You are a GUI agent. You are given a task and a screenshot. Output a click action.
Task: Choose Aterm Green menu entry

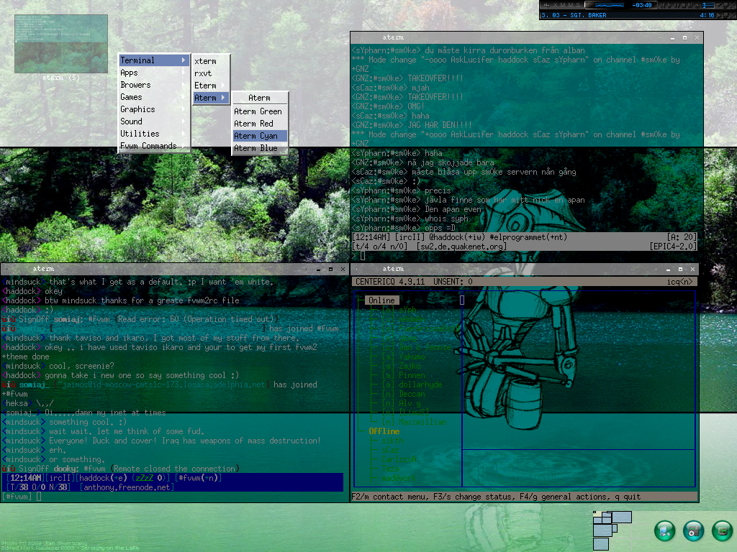click(x=259, y=111)
